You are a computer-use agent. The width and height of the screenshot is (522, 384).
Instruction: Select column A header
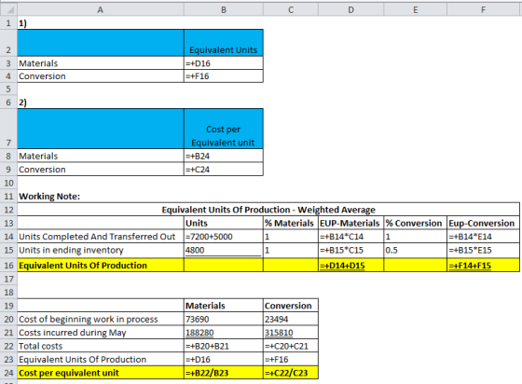(101, 10)
